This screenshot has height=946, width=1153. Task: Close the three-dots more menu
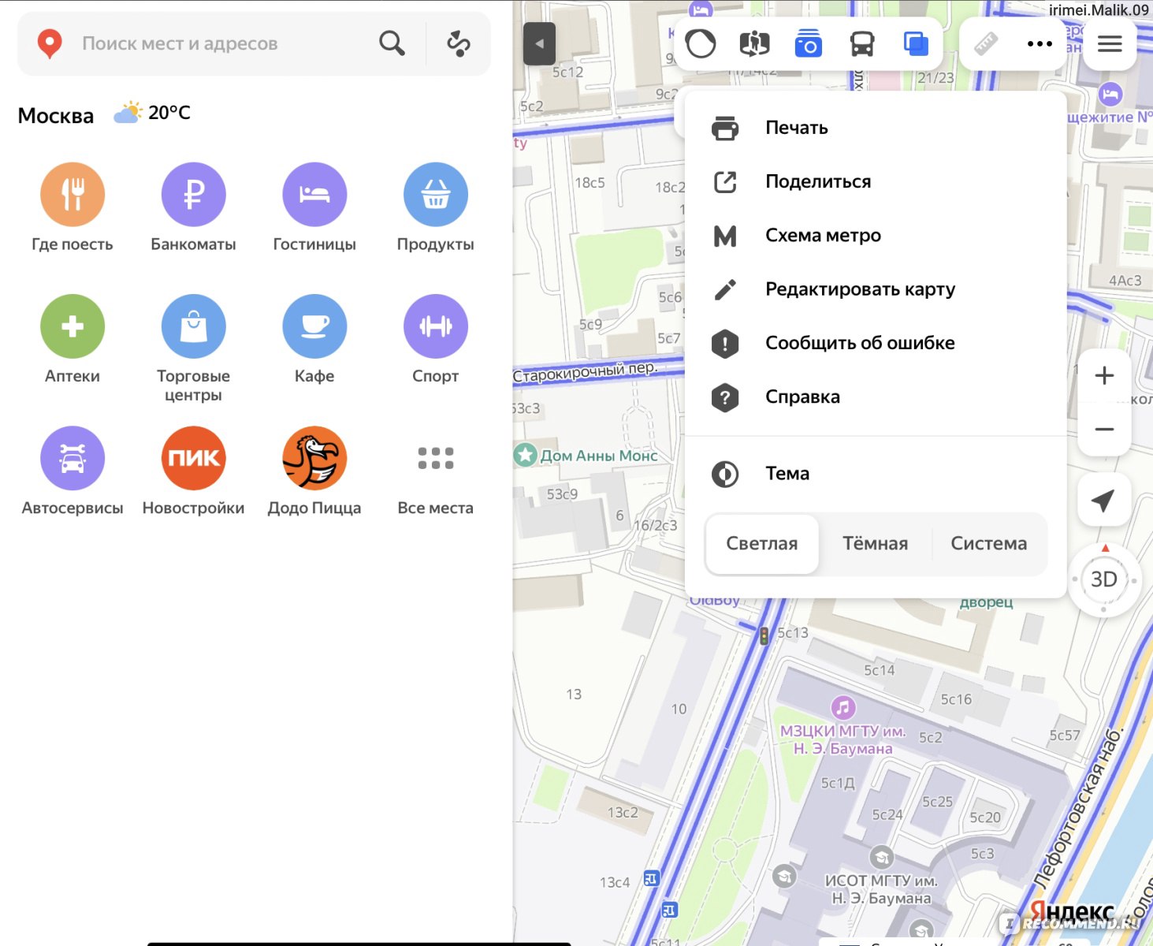pyautogui.click(x=1040, y=43)
